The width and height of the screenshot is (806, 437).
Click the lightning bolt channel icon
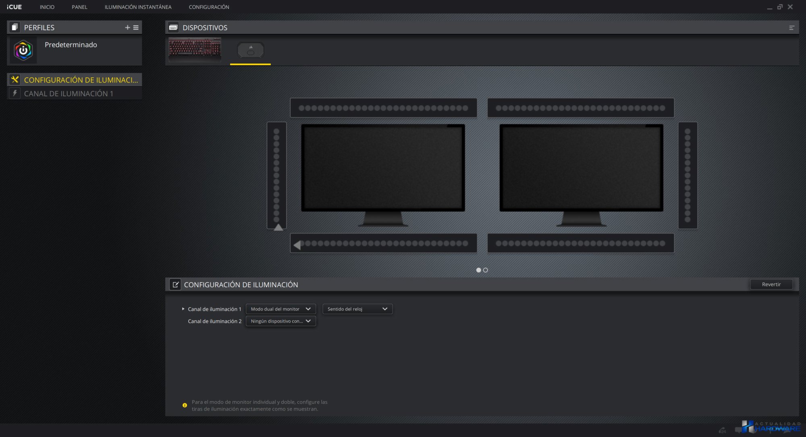pos(15,93)
